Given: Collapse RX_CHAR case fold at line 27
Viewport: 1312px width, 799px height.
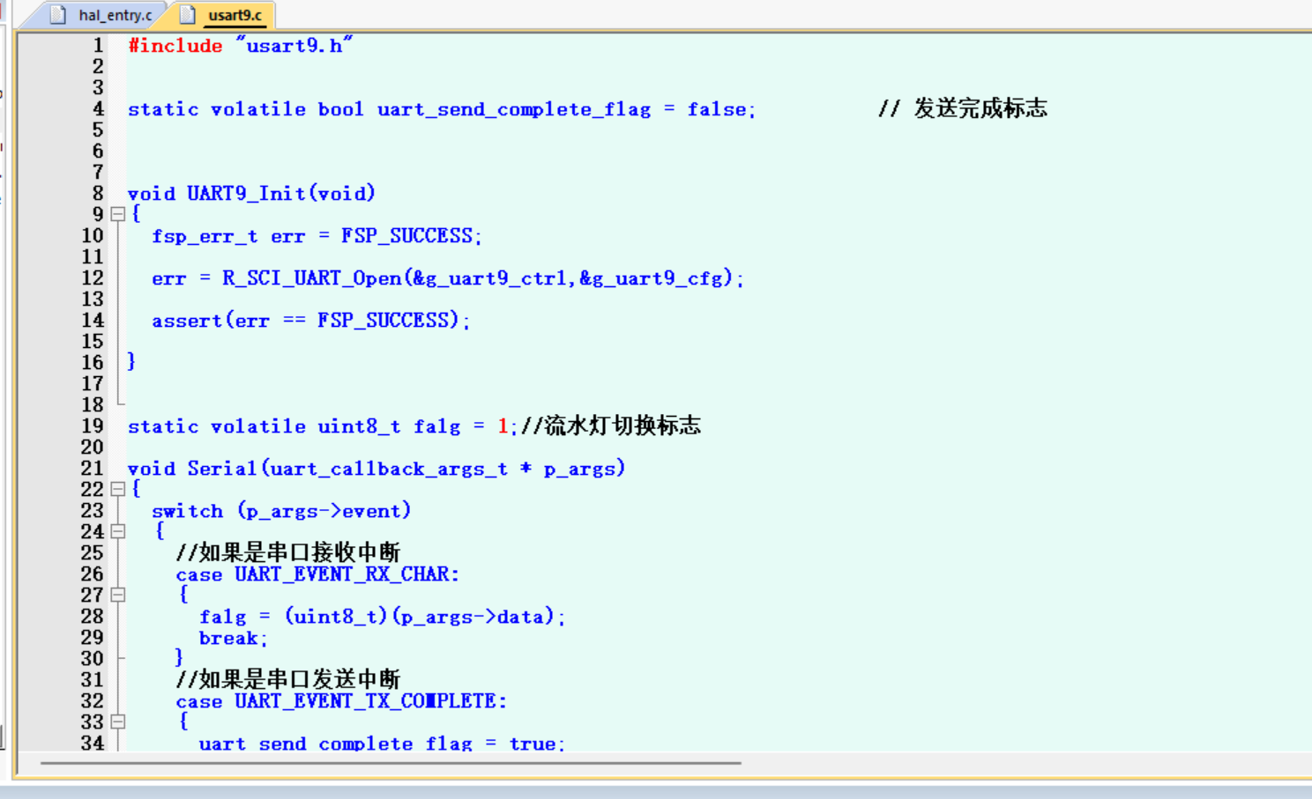Looking at the screenshot, I should click(118, 595).
